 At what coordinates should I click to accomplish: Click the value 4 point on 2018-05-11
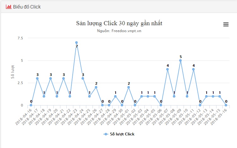[193, 69]
